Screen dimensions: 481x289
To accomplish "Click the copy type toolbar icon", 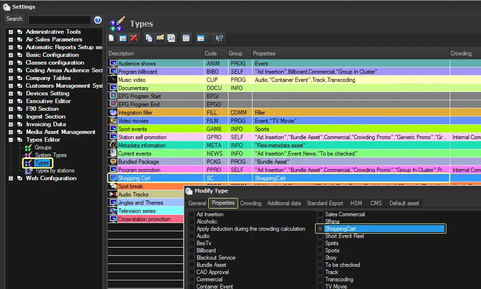I will click(149, 38).
